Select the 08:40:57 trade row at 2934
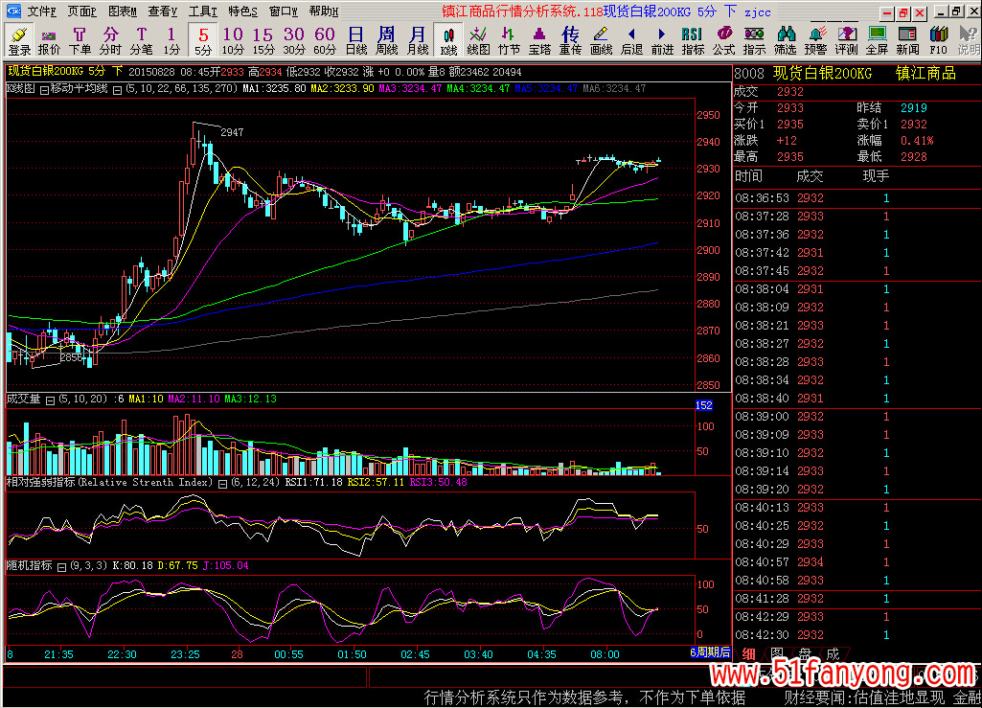This screenshot has height=708, width=982. (856, 562)
